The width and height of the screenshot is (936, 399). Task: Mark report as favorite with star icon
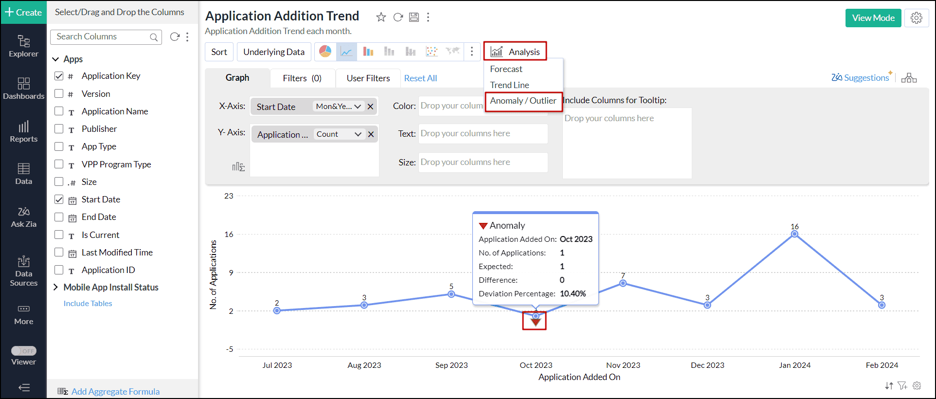(381, 18)
